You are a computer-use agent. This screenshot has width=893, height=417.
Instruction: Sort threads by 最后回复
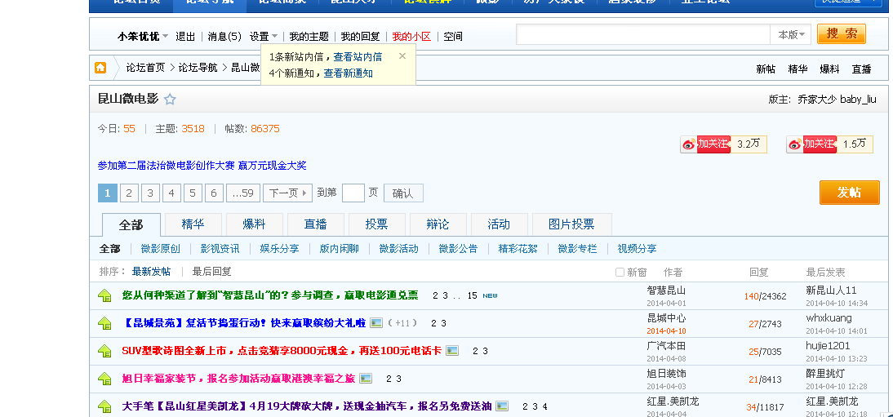(212, 272)
